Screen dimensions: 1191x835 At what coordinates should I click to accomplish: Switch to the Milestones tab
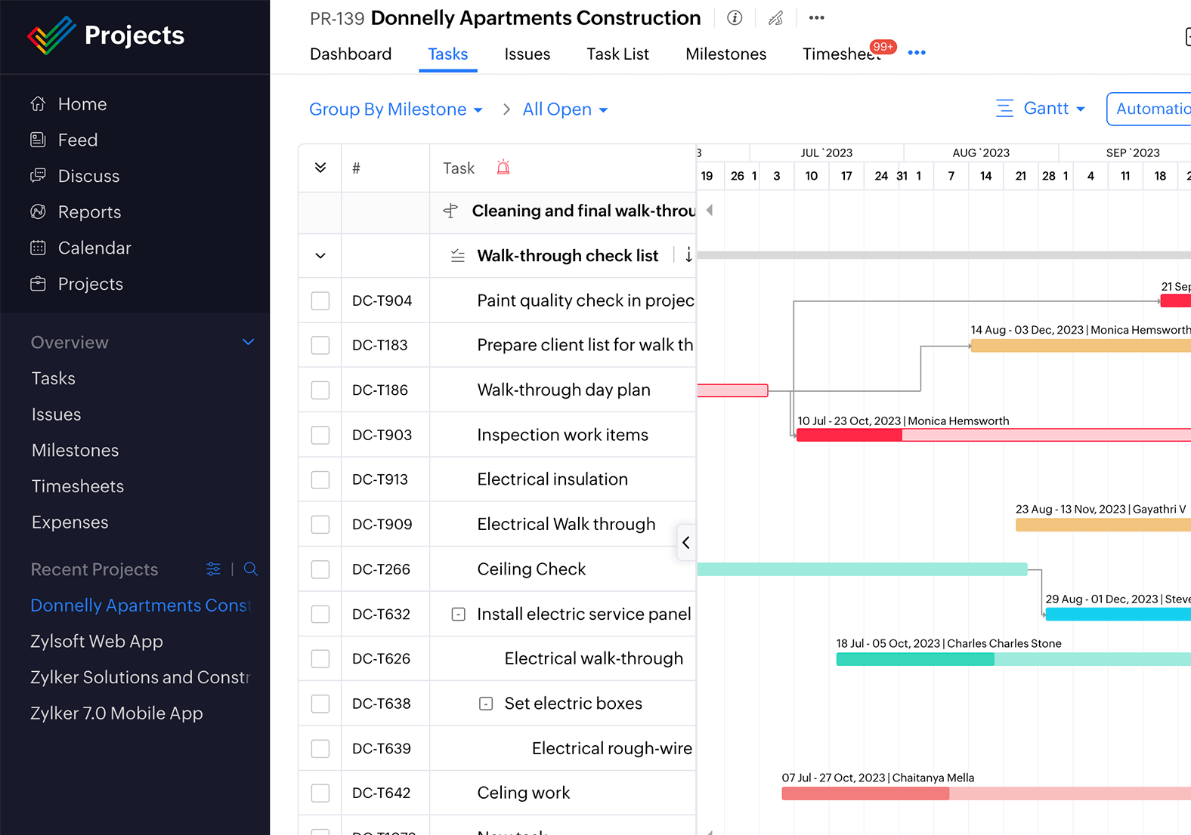click(x=725, y=54)
